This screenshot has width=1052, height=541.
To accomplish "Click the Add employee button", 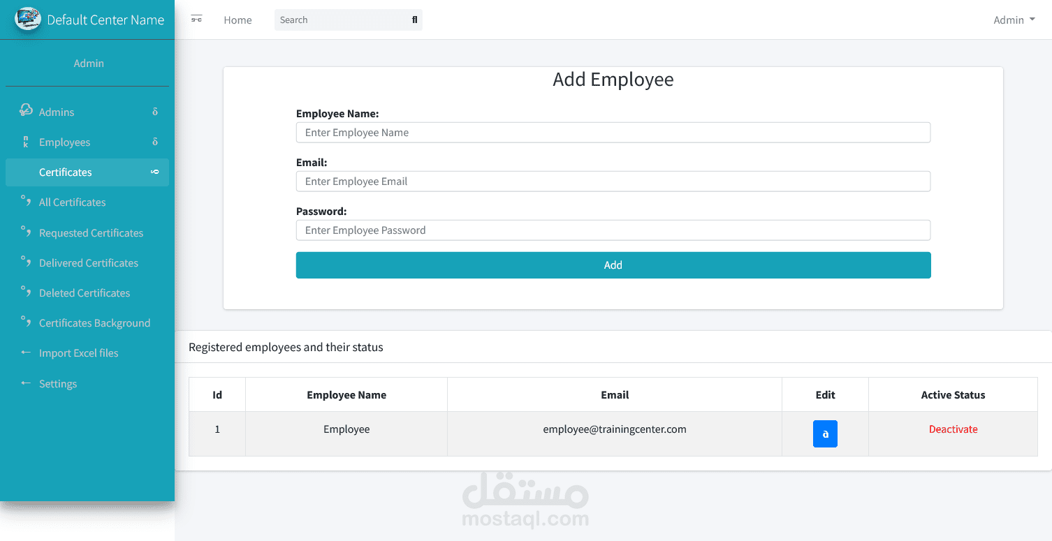I will pos(613,265).
